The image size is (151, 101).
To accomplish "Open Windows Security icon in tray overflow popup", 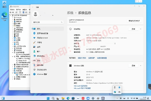I will pyautogui.click(x=115, y=92).
